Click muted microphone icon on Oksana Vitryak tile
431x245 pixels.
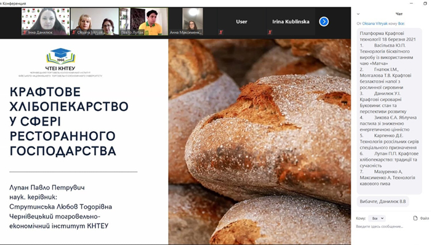[x=74, y=33]
